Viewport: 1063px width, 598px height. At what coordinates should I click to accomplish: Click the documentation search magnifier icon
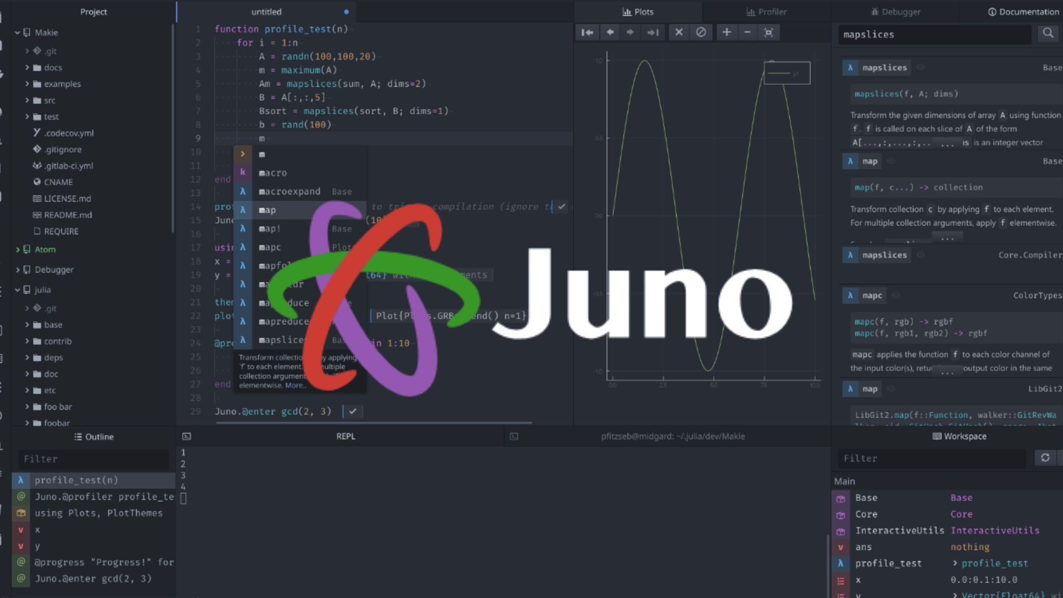pos(1048,33)
